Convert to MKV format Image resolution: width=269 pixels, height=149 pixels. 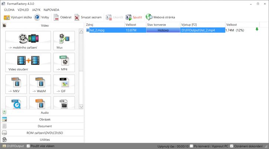coord(16,84)
